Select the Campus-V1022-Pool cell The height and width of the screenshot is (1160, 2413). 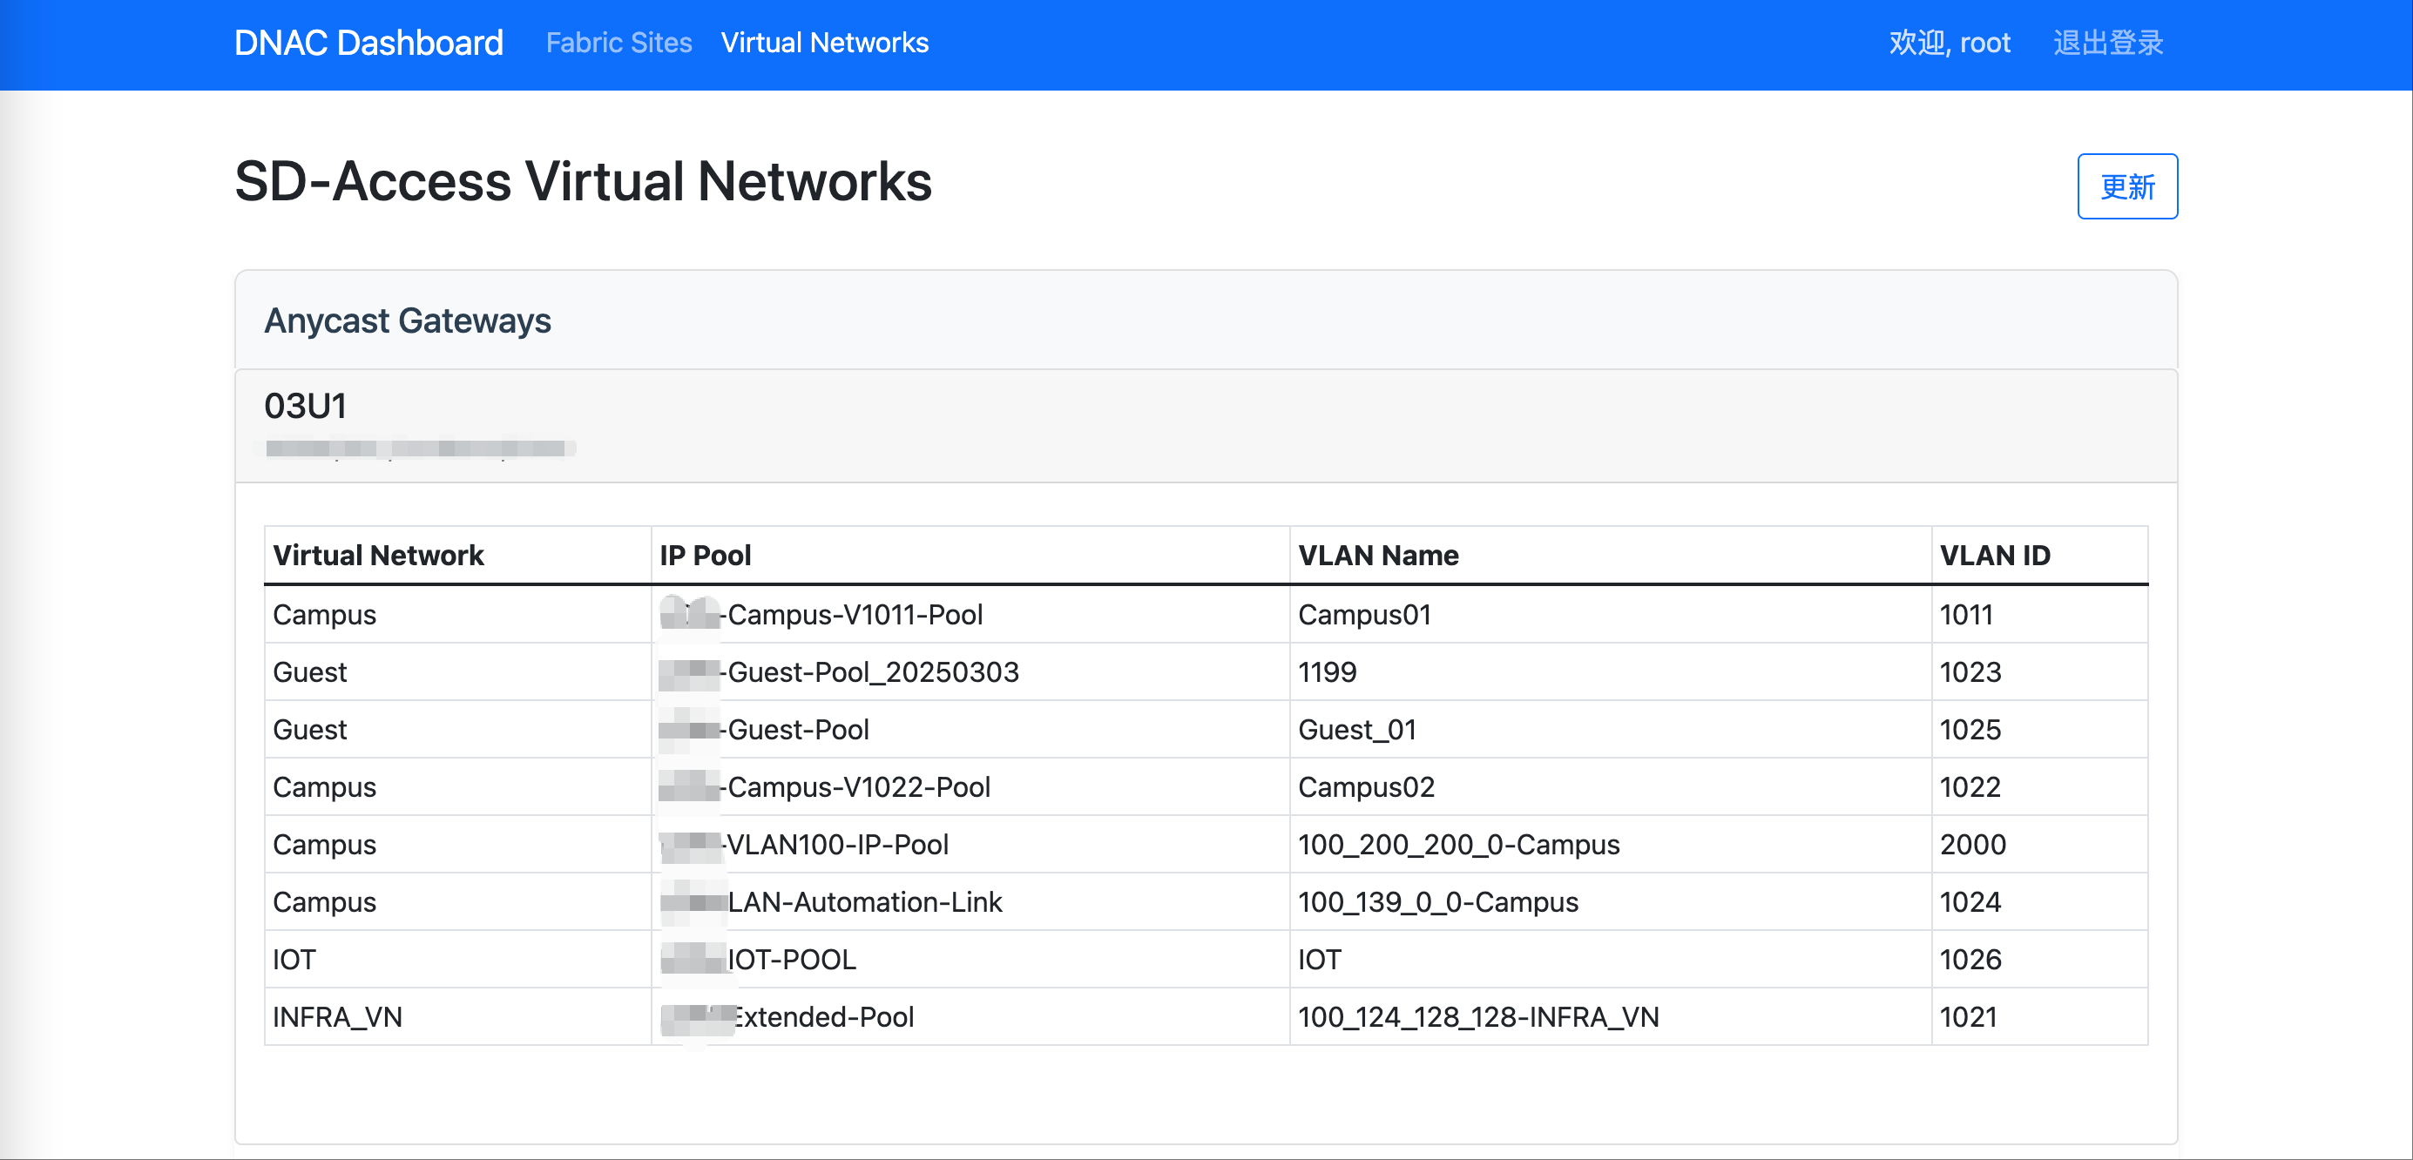pos(970,787)
